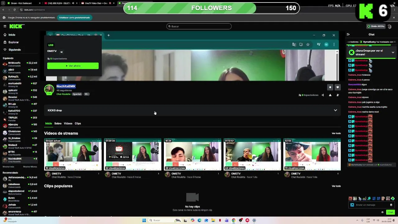The height and width of the screenshot is (224, 398).
Task: Open the OmeTV window three-dot menu
Action: (x=334, y=44)
